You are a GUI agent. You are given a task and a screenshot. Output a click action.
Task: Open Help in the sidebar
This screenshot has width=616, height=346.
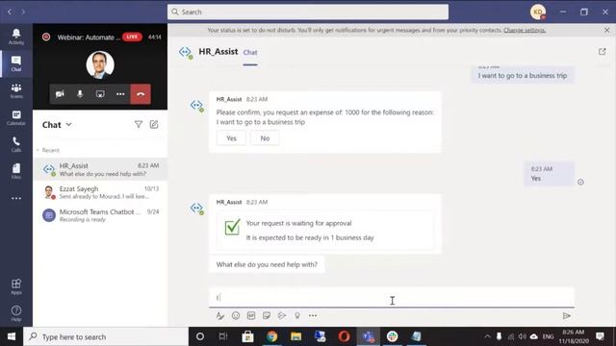[16, 313]
